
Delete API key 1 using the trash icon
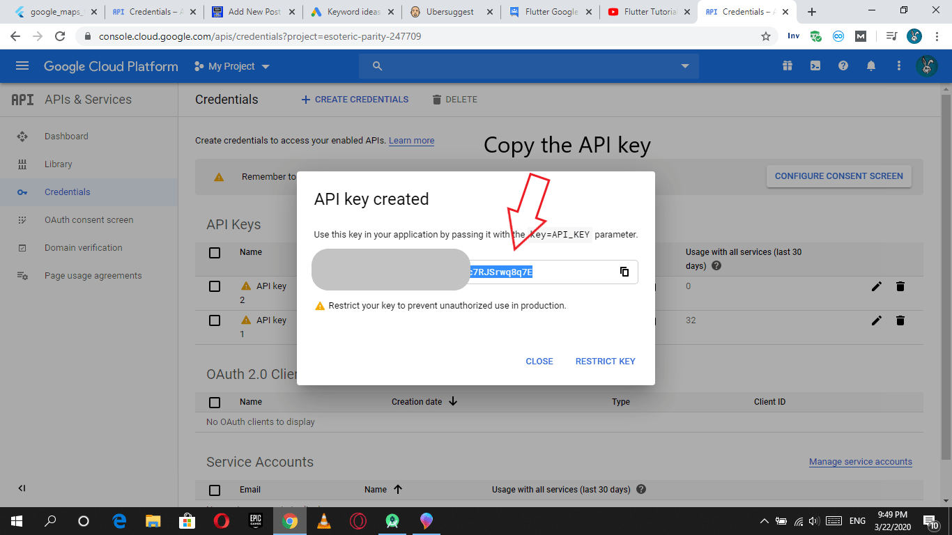pos(900,320)
